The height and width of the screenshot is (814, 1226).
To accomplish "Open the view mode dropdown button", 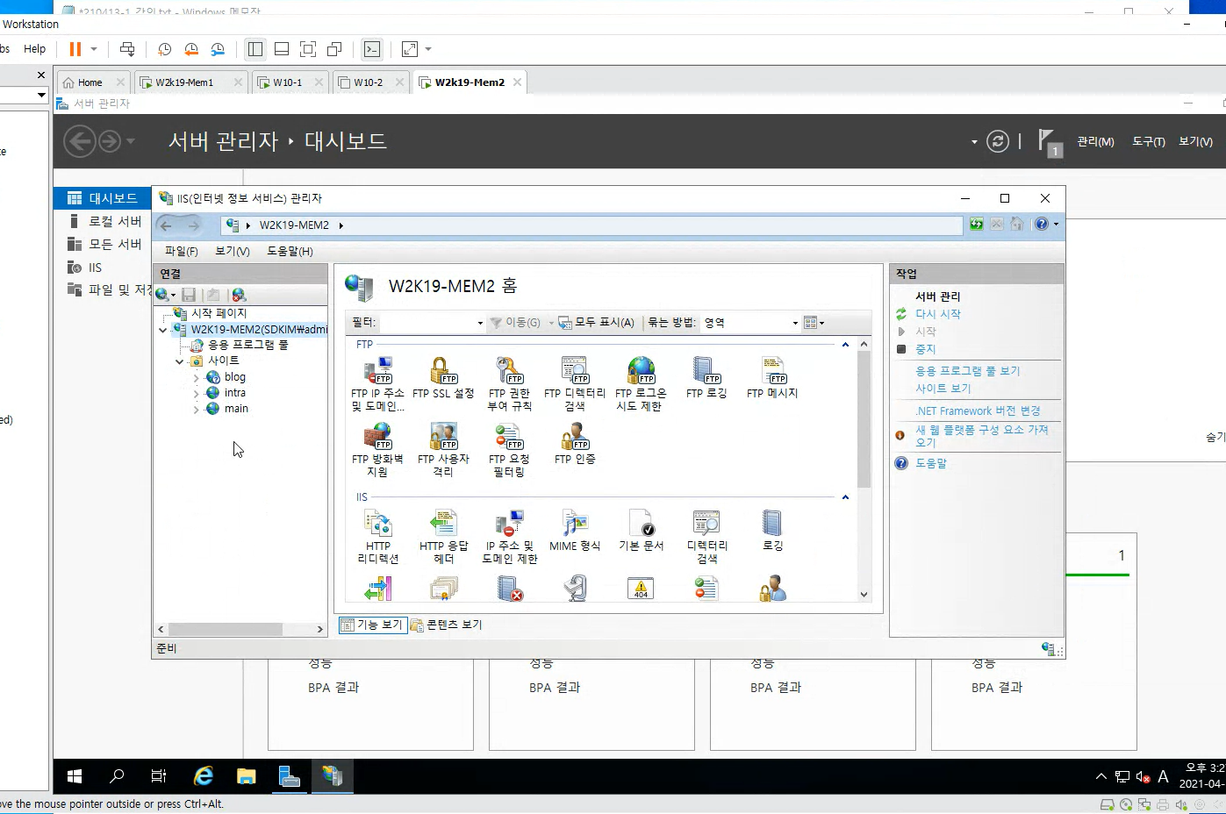I will pos(814,323).
